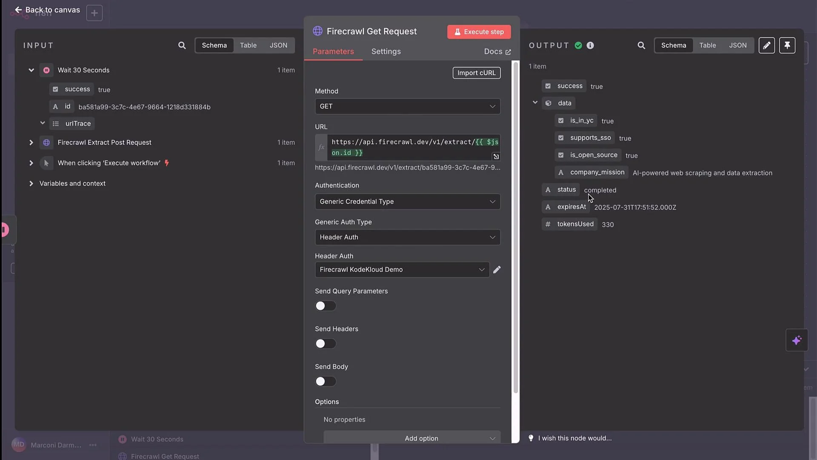The width and height of the screenshot is (817, 460).
Task: Click the Execute step button
Action: point(479,32)
